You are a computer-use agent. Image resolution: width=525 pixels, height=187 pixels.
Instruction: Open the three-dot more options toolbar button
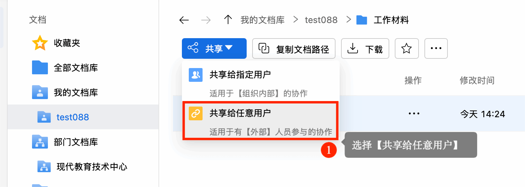click(436, 48)
